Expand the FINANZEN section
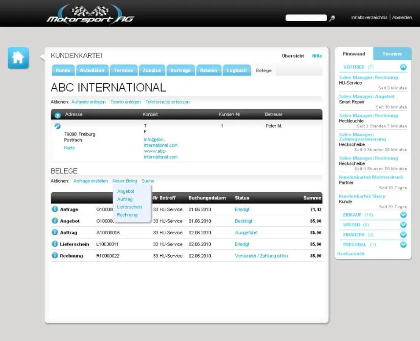The height and width of the screenshot is (341, 420). point(403,235)
